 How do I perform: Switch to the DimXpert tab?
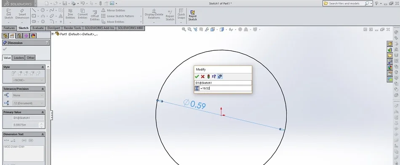coord(54,28)
